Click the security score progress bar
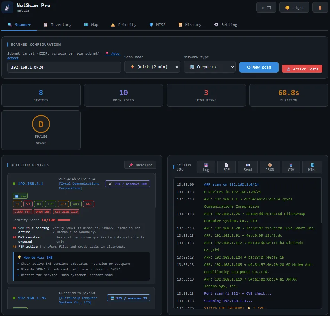Screen dimensions: 330x316 pos(64,220)
